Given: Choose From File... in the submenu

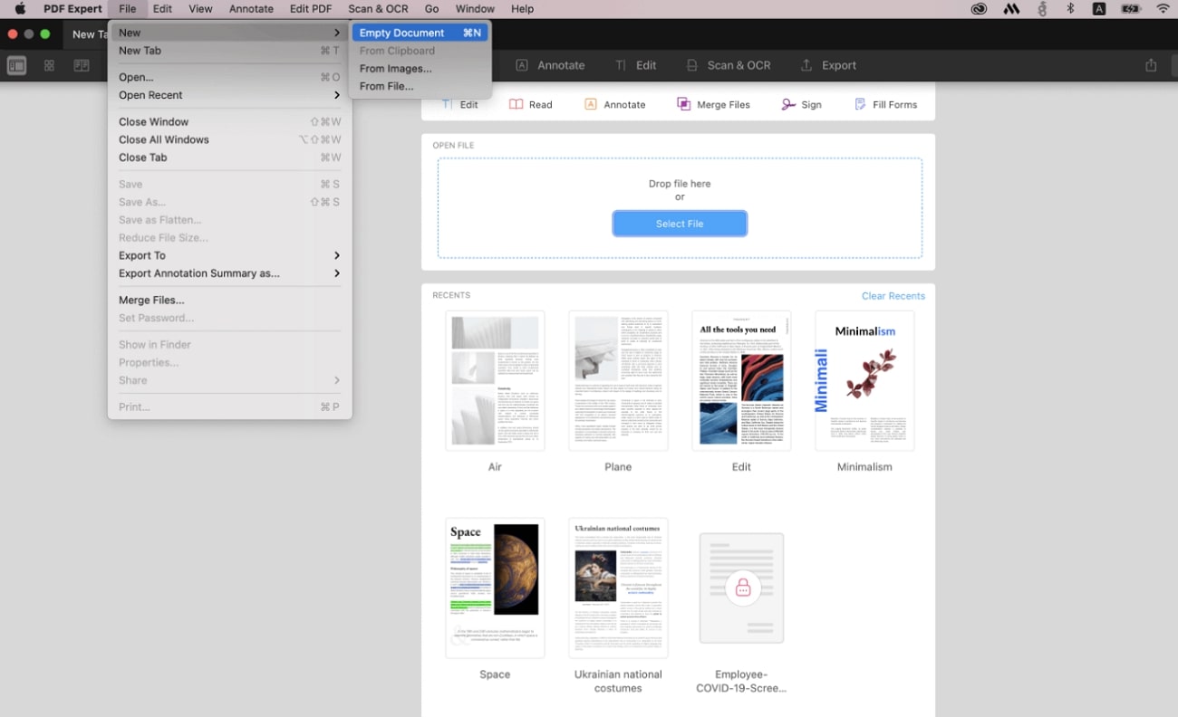Looking at the screenshot, I should coord(420,87).
